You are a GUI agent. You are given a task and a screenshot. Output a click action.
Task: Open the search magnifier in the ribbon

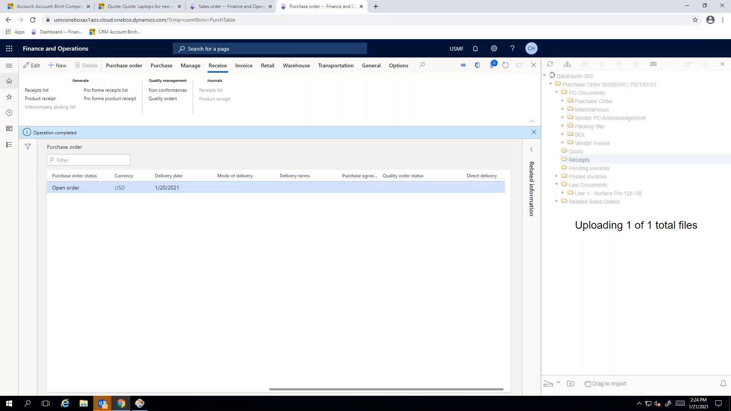[422, 65]
